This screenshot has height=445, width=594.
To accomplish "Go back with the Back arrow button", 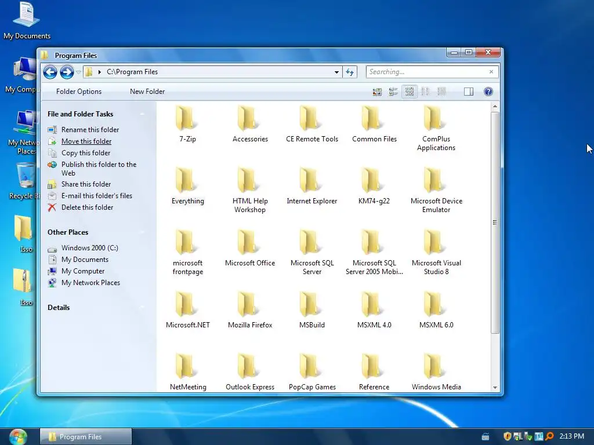I will tap(50, 72).
